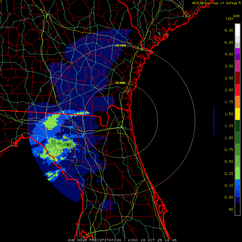
Task: Click the "19 OCT 25" date stamp
Action: point(152,240)
